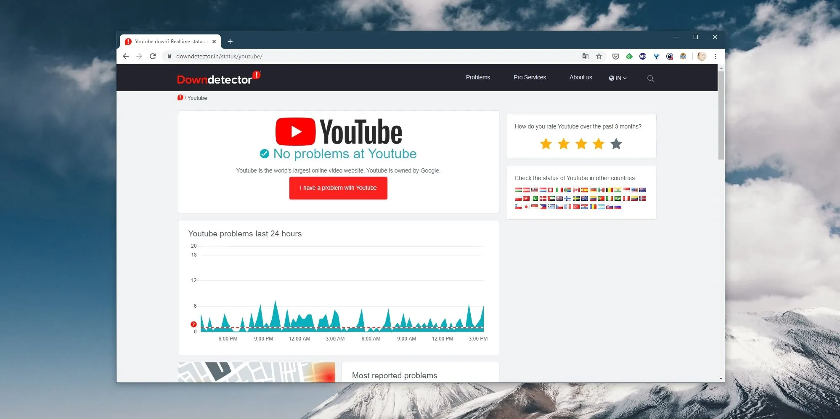Select the Japan flag

[x=526, y=207]
